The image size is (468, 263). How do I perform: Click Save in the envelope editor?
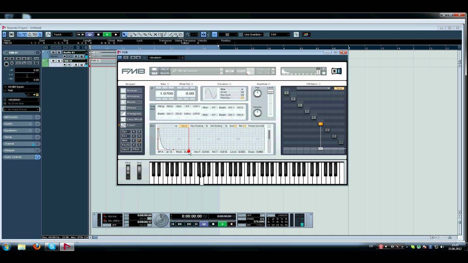(184, 126)
